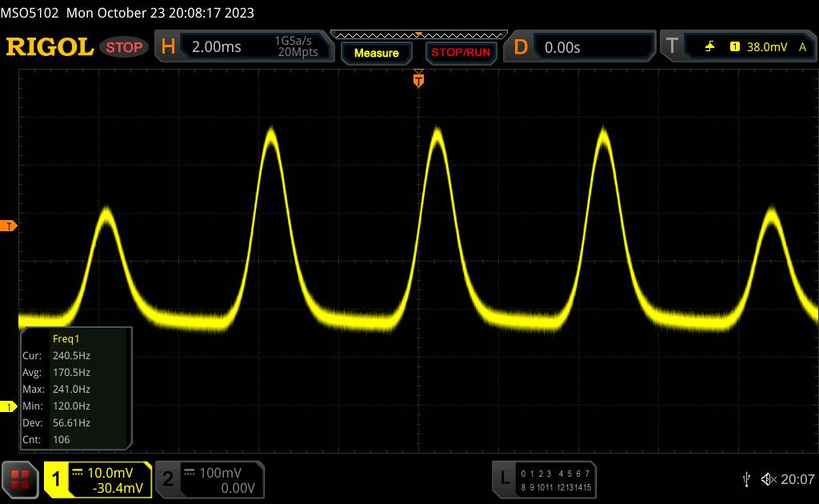Click the red STOP status badge
Viewport: 819px width, 504px height.
pos(126,47)
